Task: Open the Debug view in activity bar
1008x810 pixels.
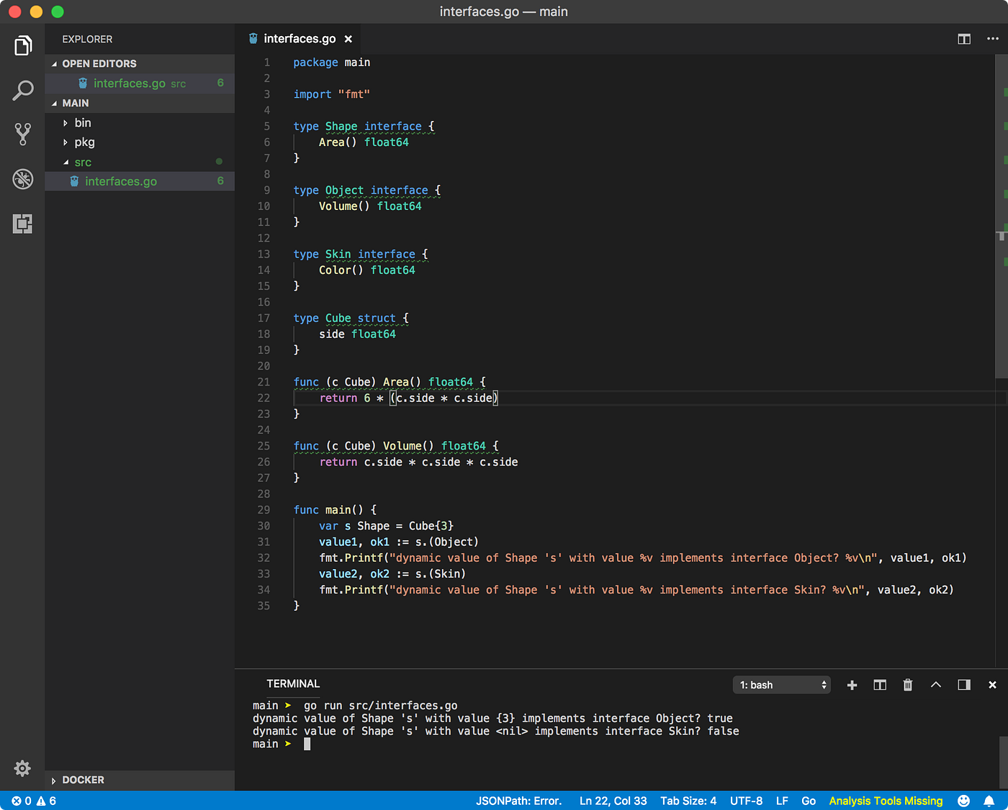Action: 23,178
